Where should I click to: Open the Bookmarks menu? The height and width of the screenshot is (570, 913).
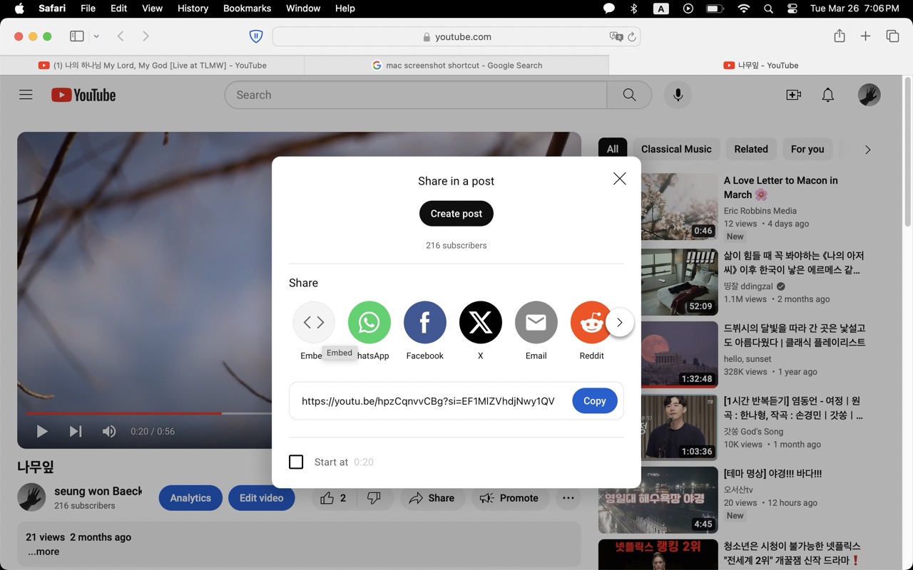coord(247,9)
